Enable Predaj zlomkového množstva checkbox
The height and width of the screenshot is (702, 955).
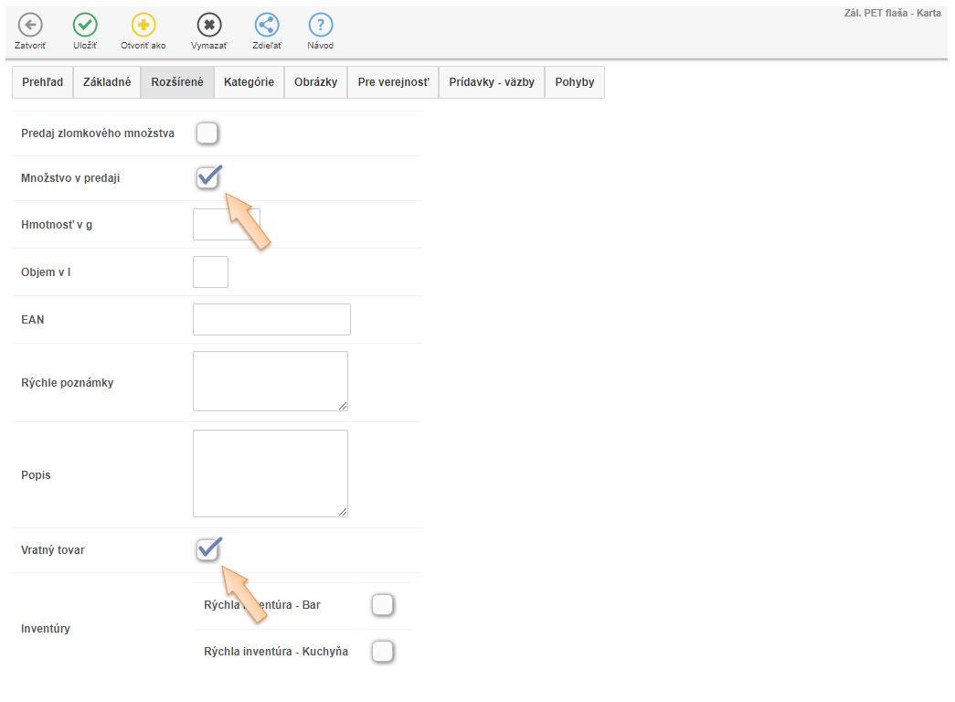click(207, 133)
